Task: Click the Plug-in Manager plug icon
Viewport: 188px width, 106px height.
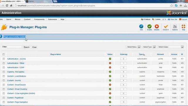Action: click(x=4, y=27)
